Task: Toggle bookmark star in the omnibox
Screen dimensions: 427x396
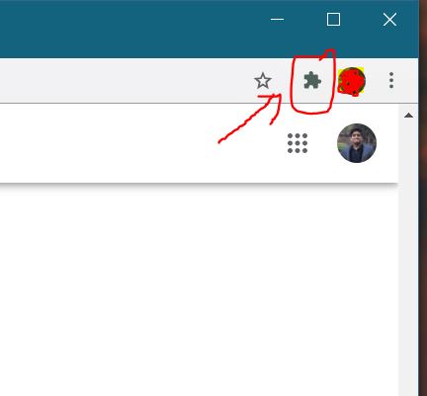Action: click(x=263, y=81)
